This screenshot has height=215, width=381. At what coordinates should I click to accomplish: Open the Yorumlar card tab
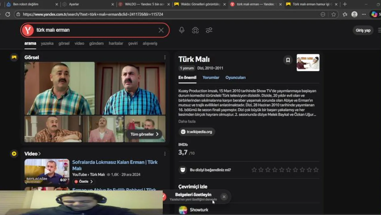pyautogui.click(x=211, y=78)
